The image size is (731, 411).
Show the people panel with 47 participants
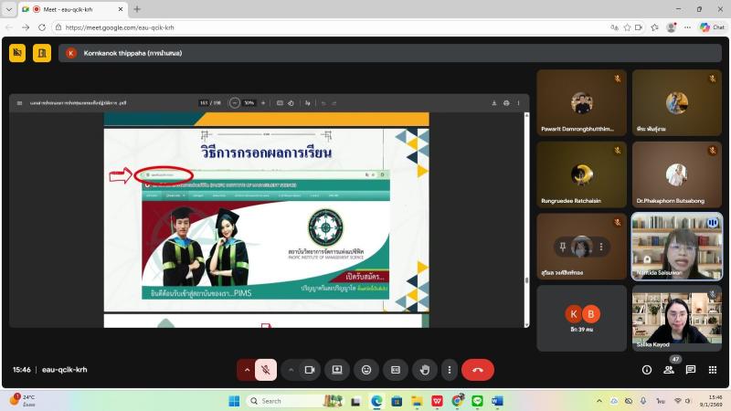coord(669,370)
